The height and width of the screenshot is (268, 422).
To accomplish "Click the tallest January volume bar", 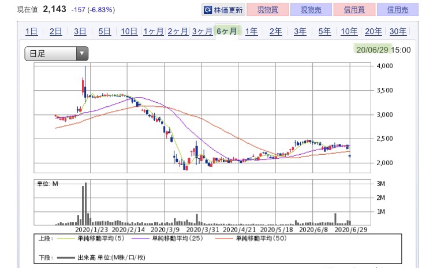I will pyautogui.click(x=85, y=204).
